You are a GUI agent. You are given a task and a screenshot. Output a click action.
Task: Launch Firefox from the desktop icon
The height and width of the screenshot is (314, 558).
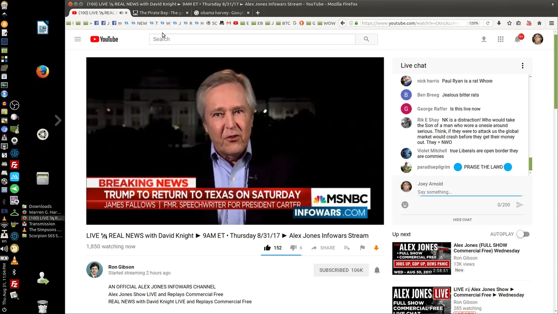[x=43, y=71]
